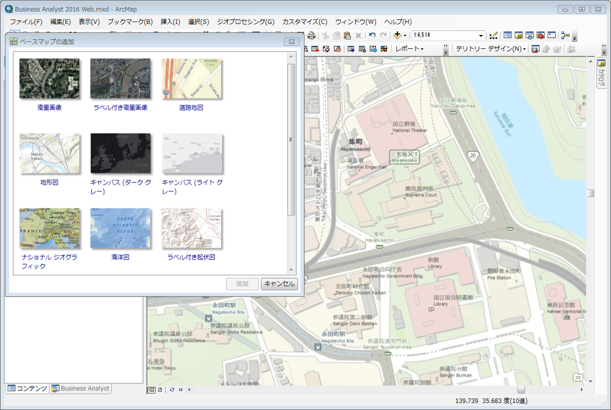The image size is (611, 410).
Task: Open the カタログ side tab
Action: [x=602, y=73]
